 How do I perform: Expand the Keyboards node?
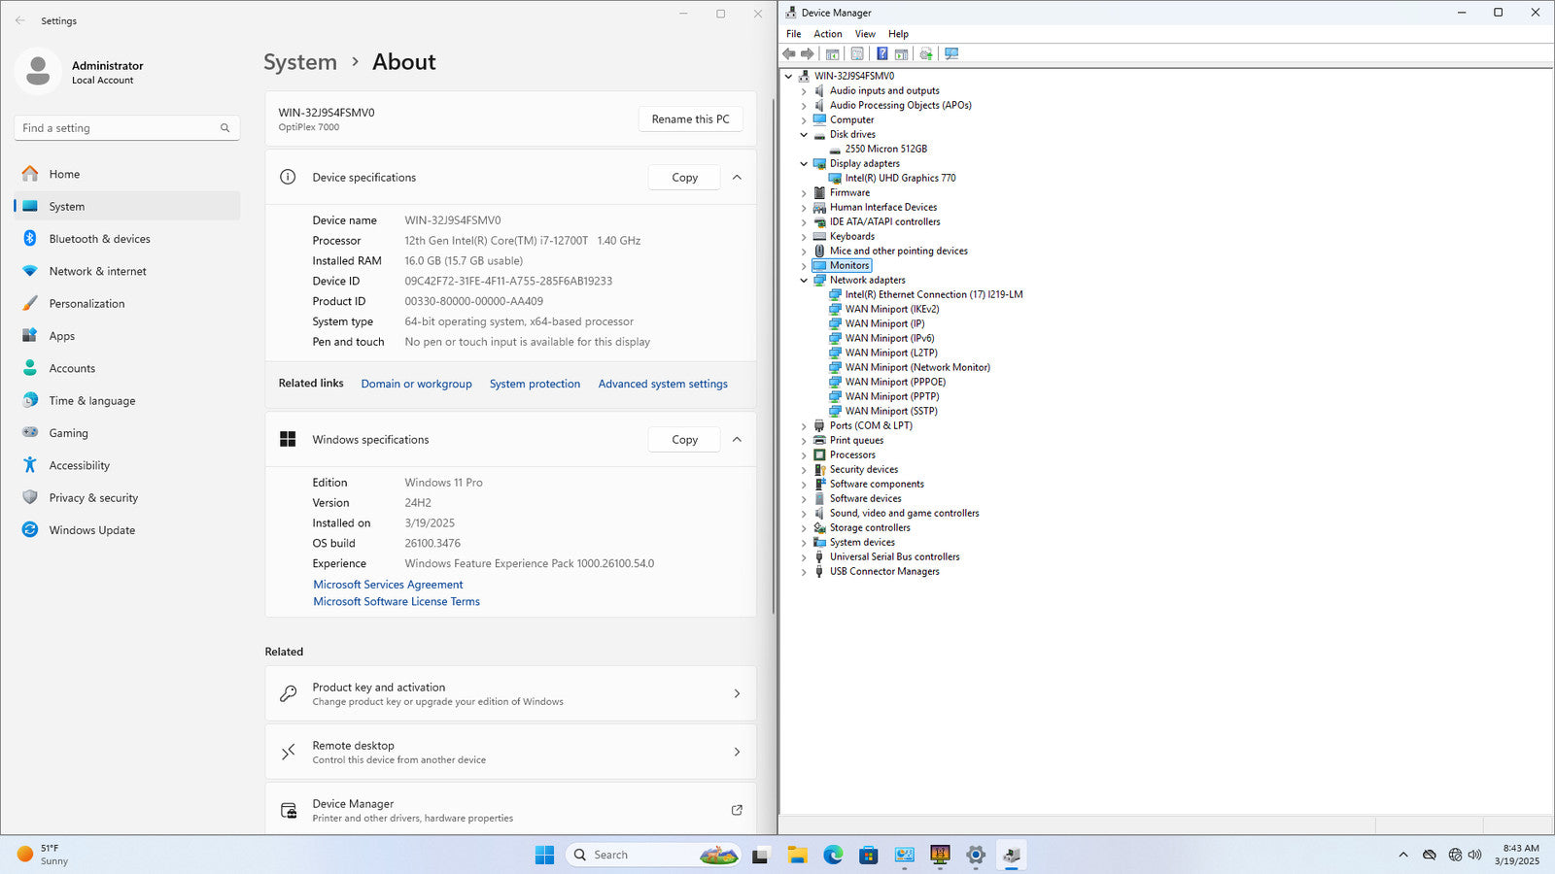click(x=804, y=237)
